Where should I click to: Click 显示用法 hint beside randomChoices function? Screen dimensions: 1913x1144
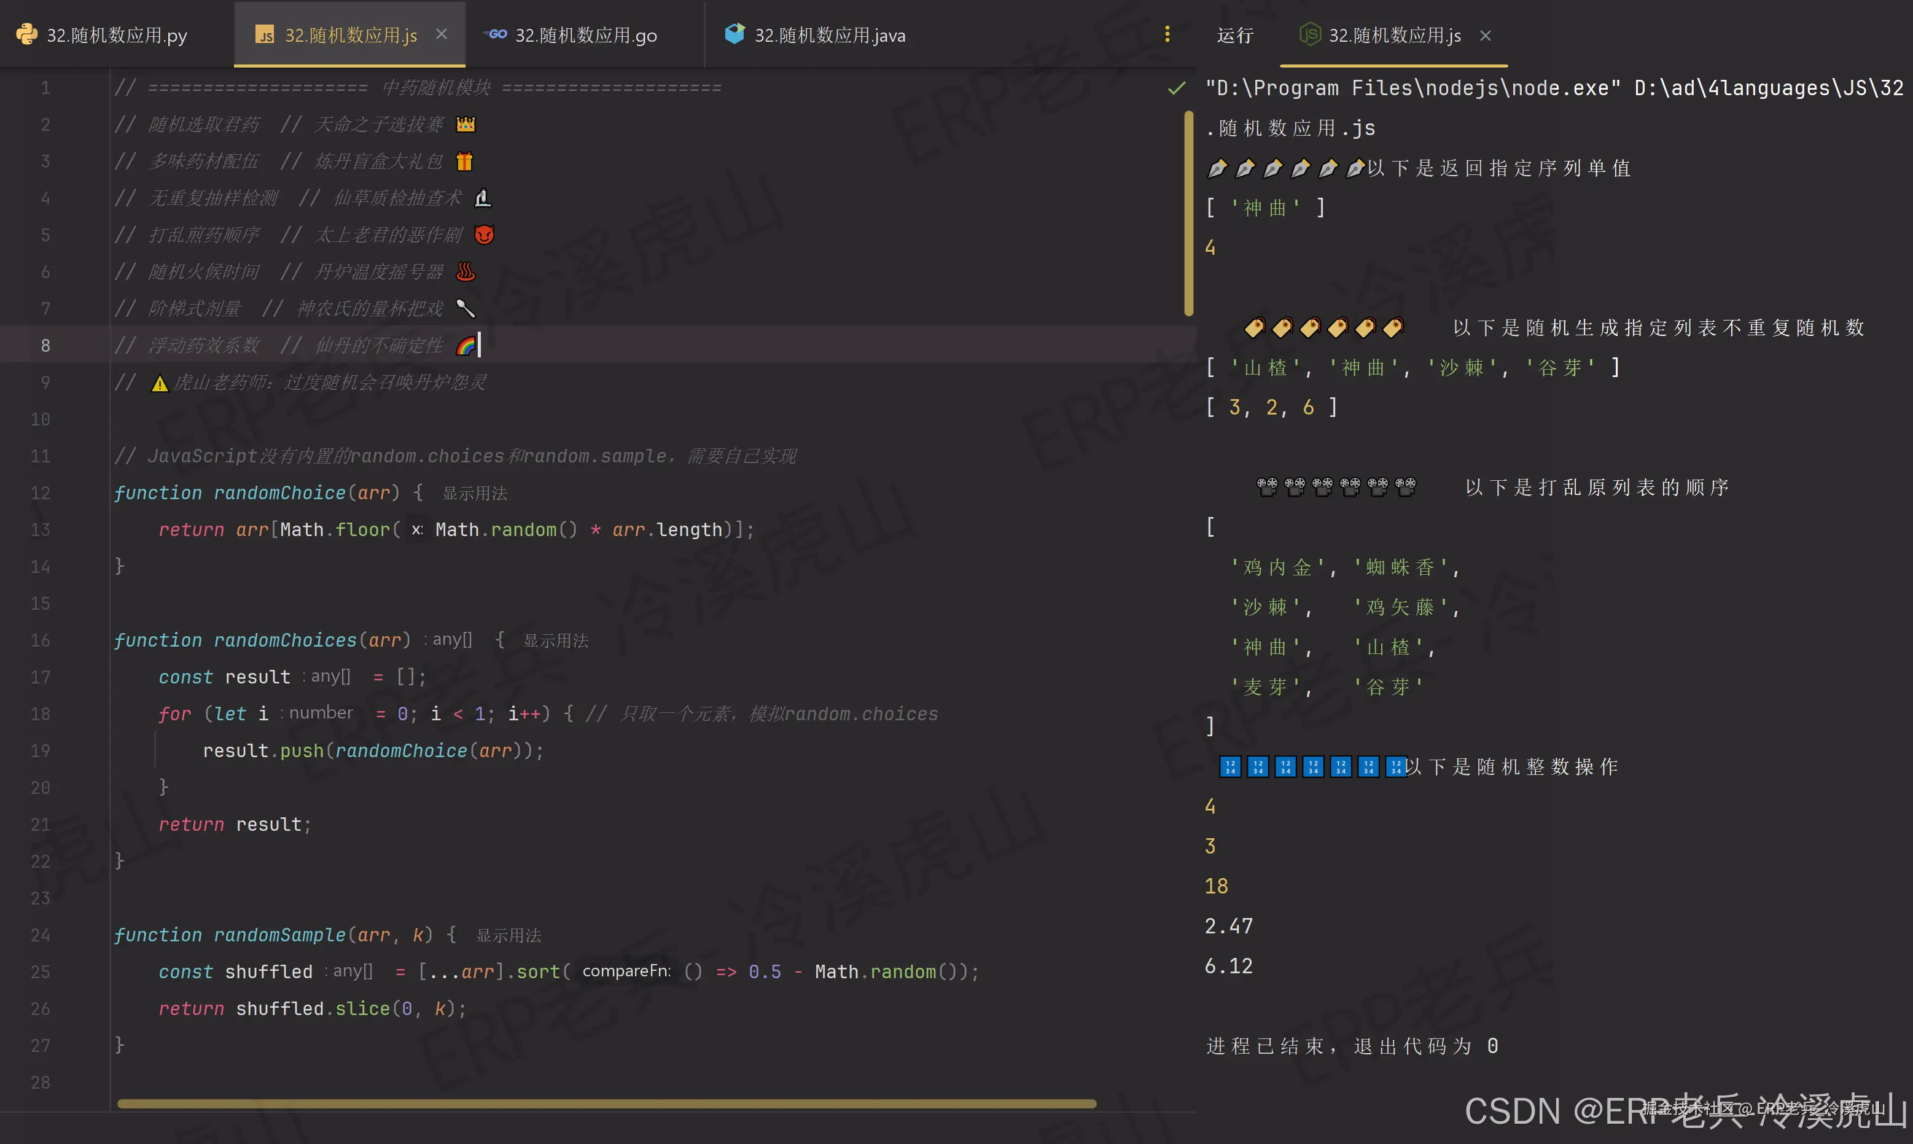[x=556, y=640]
